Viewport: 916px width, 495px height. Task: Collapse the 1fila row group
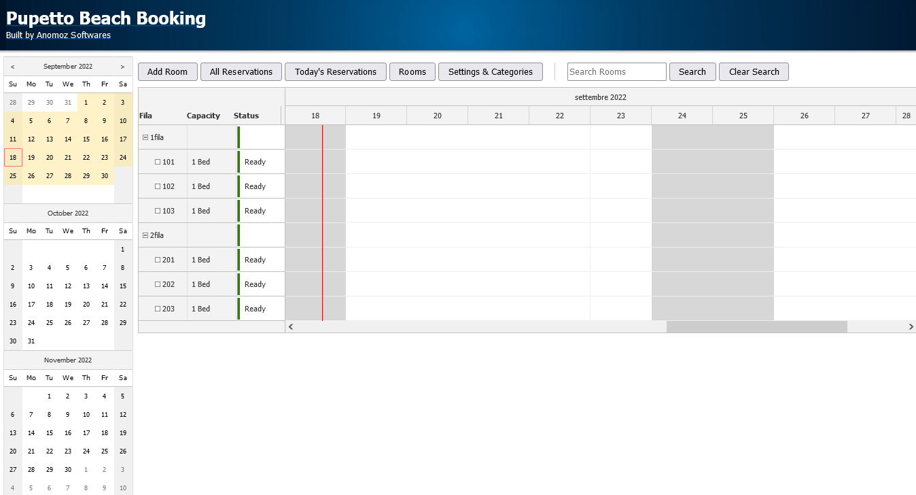tap(145, 137)
